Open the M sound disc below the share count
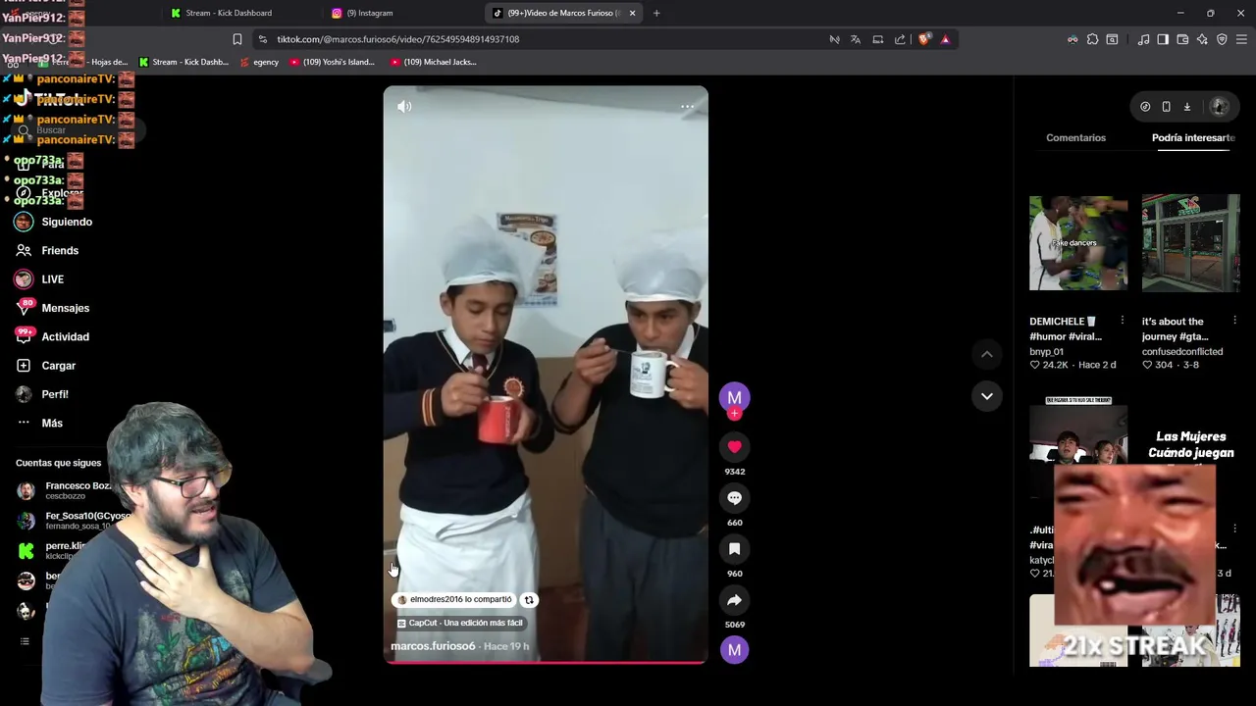 pyautogui.click(x=734, y=649)
